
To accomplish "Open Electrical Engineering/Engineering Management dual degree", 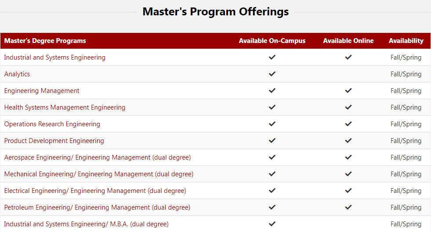I will (95, 191).
